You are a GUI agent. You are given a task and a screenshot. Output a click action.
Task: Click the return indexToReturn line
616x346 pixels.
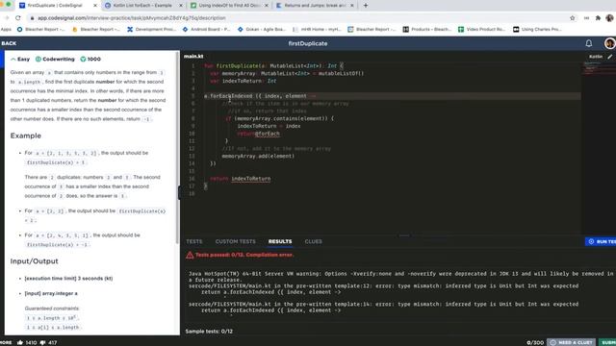(240, 179)
